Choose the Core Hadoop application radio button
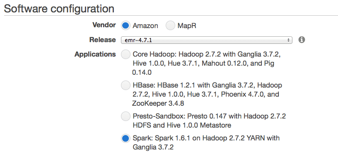Viewport: 338px width, 159px height. (126, 55)
